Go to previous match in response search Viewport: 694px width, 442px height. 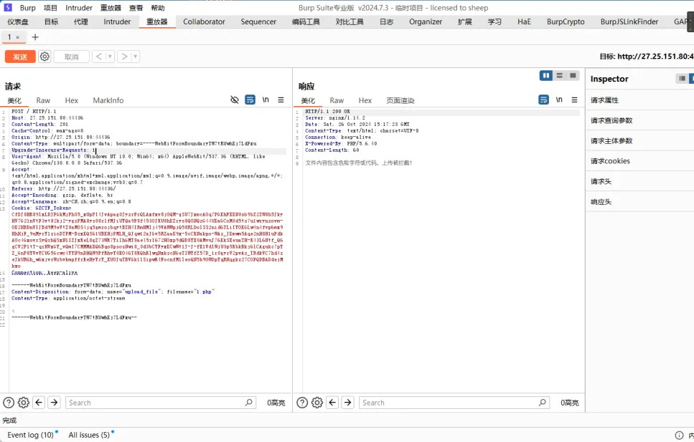332,402
